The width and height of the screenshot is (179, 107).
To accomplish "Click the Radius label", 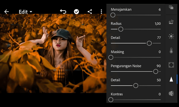I will 116,24.
